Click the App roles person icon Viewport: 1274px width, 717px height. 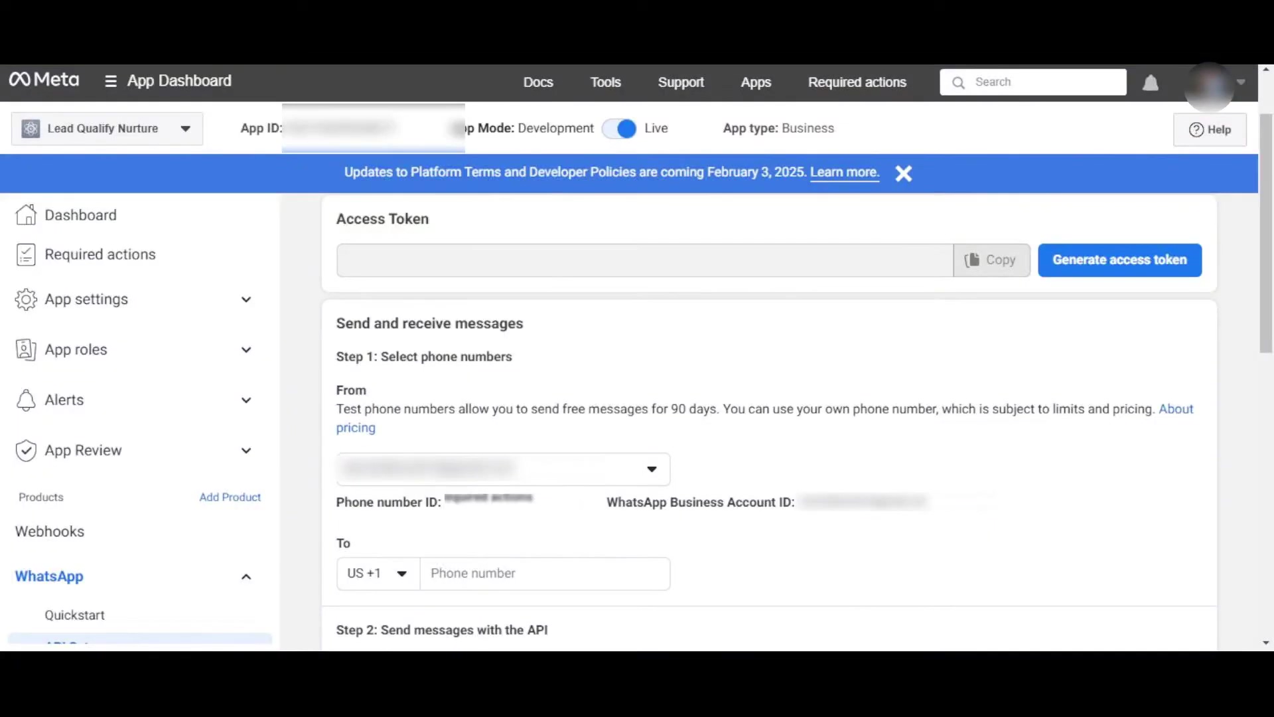coord(26,350)
